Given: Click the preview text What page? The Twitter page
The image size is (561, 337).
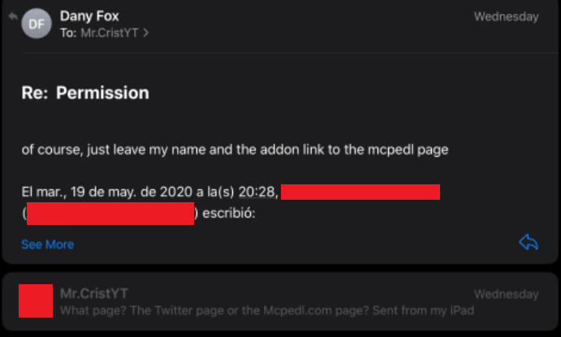Looking at the screenshot, I should pos(267,310).
